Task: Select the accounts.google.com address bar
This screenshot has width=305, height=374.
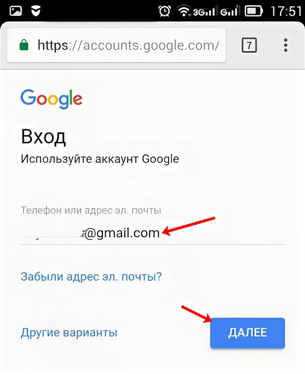Action: (x=116, y=45)
